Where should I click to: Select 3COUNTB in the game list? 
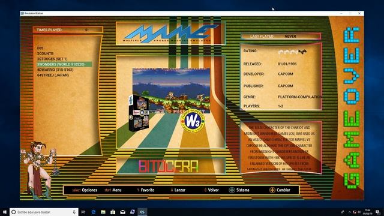tap(46, 53)
